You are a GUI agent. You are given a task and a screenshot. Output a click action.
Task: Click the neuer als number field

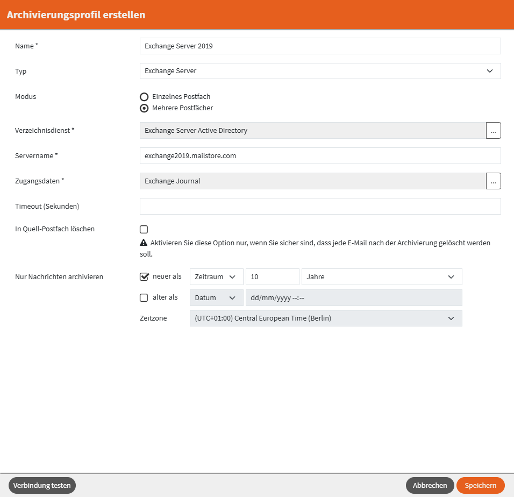272,277
